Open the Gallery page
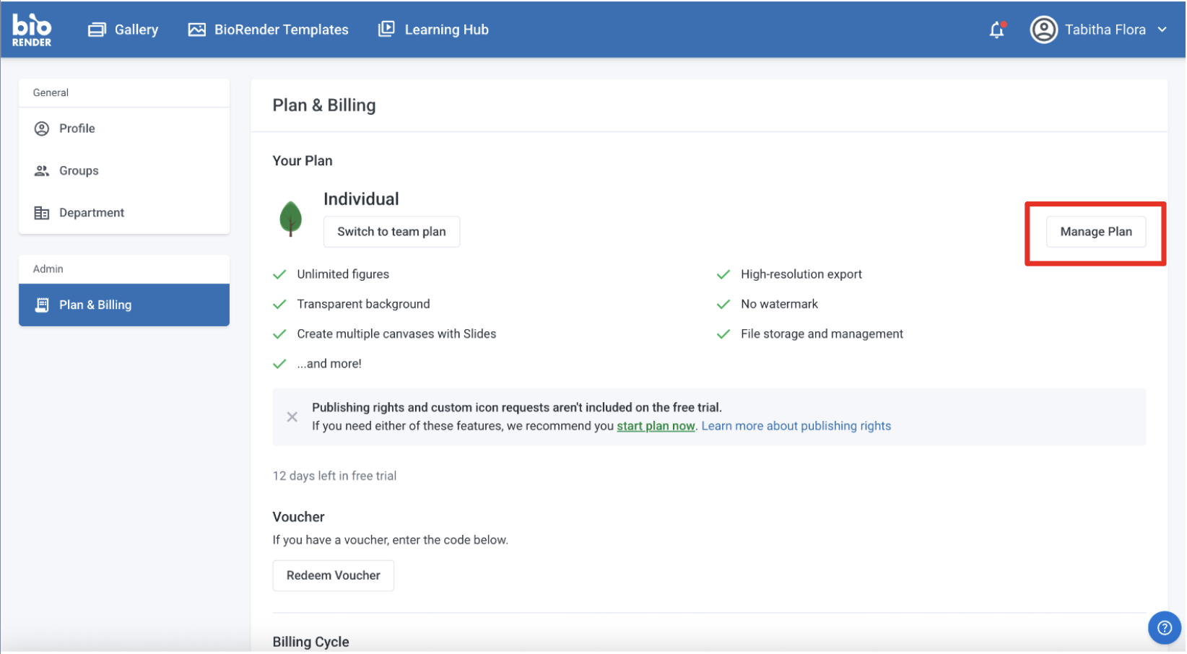Viewport: 1187px width, 654px height. point(123,30)
